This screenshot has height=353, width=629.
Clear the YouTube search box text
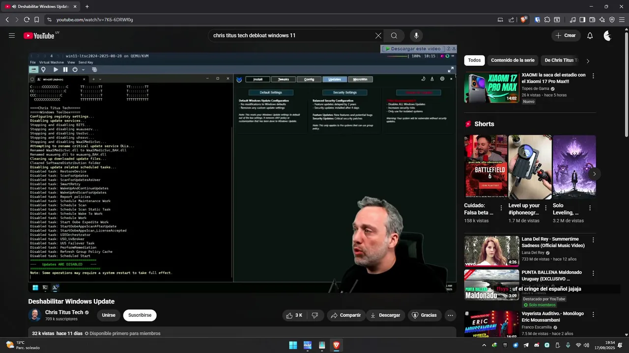pos(378,35)
